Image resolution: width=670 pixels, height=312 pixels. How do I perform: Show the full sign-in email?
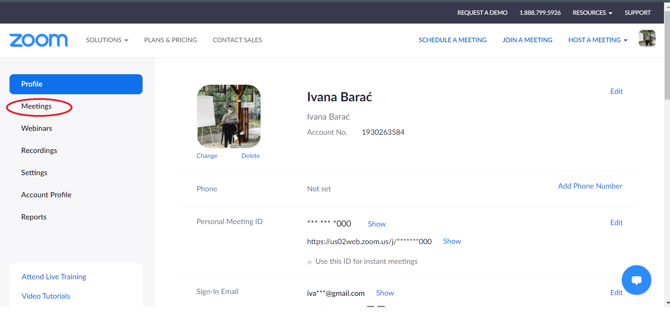point(385,293)
